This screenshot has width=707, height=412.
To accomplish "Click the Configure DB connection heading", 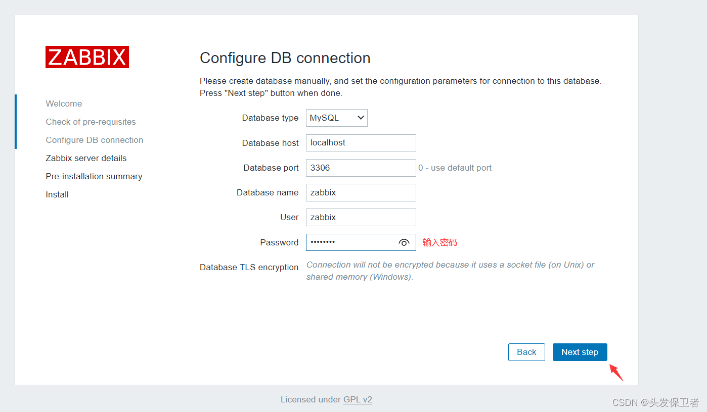I will [x=285, y=58].
